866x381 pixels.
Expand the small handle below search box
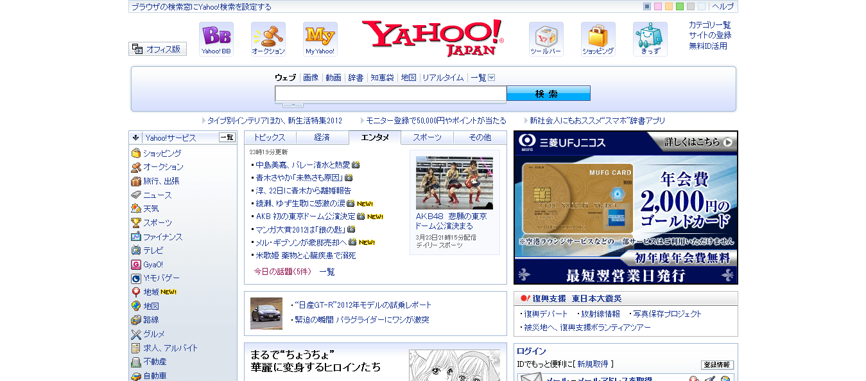[x=293, y=105]
